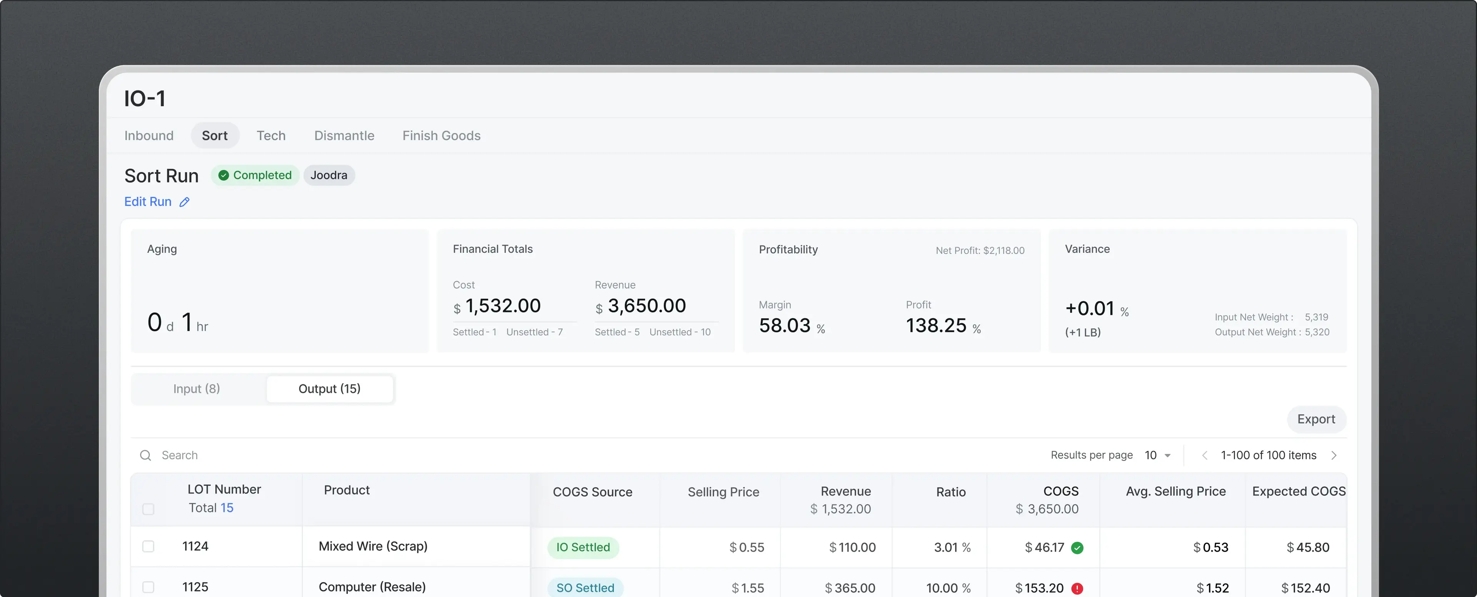Go to next page with right chevron
Image resolution: width=1477 pixels, height=597 pixels.
(x=1334, y=455)
